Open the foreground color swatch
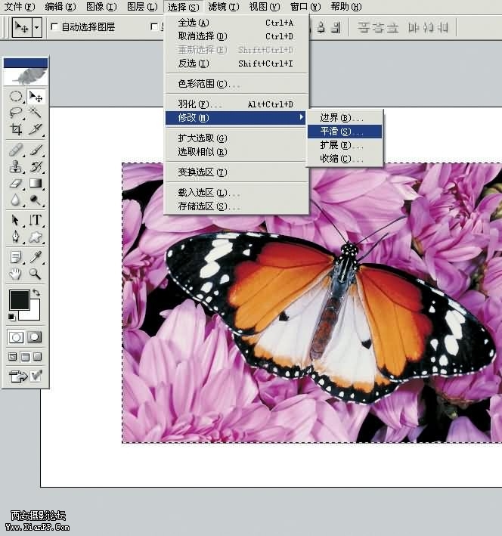Screen dimensions: 502x536 19,300
